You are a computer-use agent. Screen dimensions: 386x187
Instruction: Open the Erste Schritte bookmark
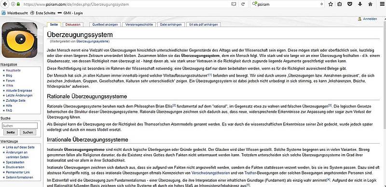pyautogui.click(x=43, y=13)
